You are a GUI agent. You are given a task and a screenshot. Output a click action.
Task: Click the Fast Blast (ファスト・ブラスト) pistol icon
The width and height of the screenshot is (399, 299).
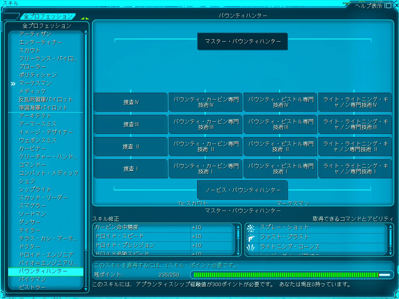251,238
